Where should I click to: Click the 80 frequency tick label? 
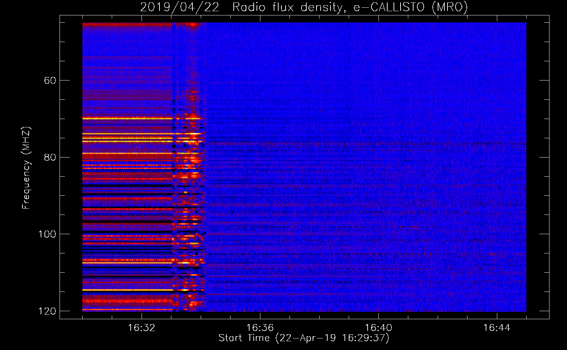pyautogui.click(x=50, y=157)
